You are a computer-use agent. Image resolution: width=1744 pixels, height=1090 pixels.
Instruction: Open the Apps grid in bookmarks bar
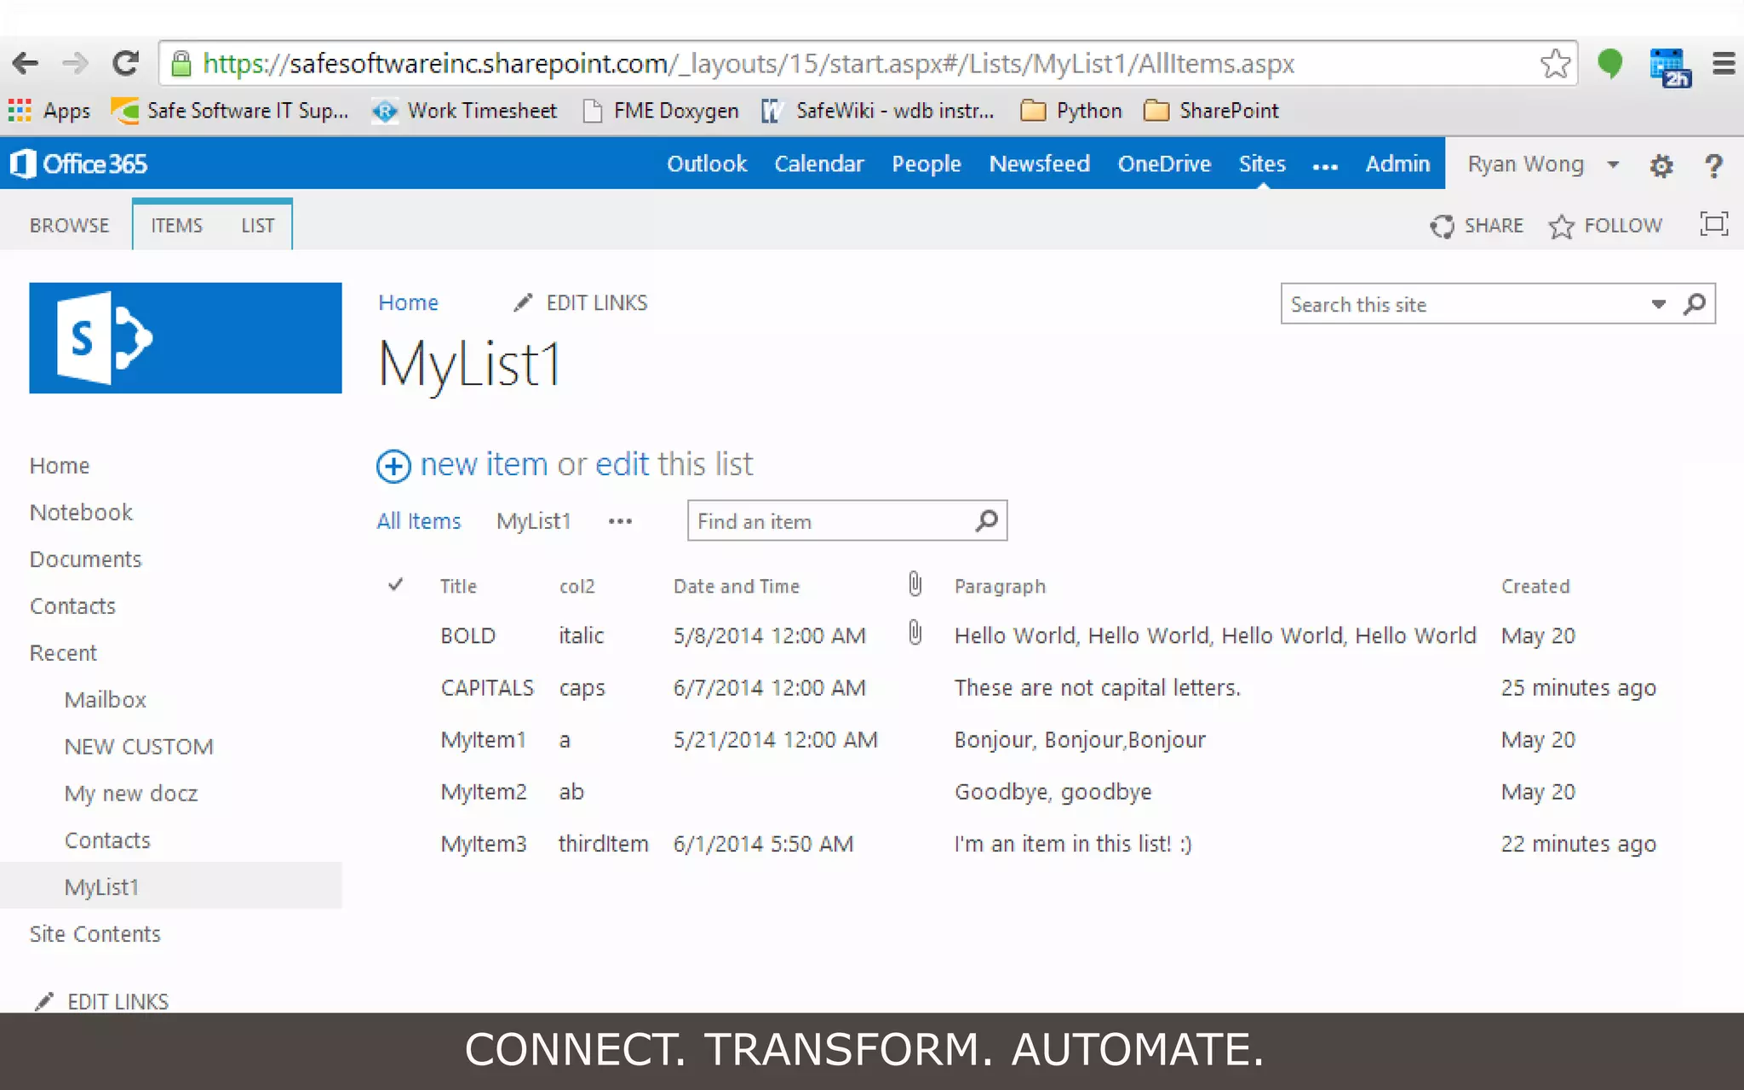(x=49, y=111)
